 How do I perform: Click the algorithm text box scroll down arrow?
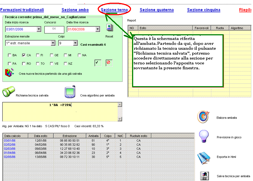(x=120, y=119)
